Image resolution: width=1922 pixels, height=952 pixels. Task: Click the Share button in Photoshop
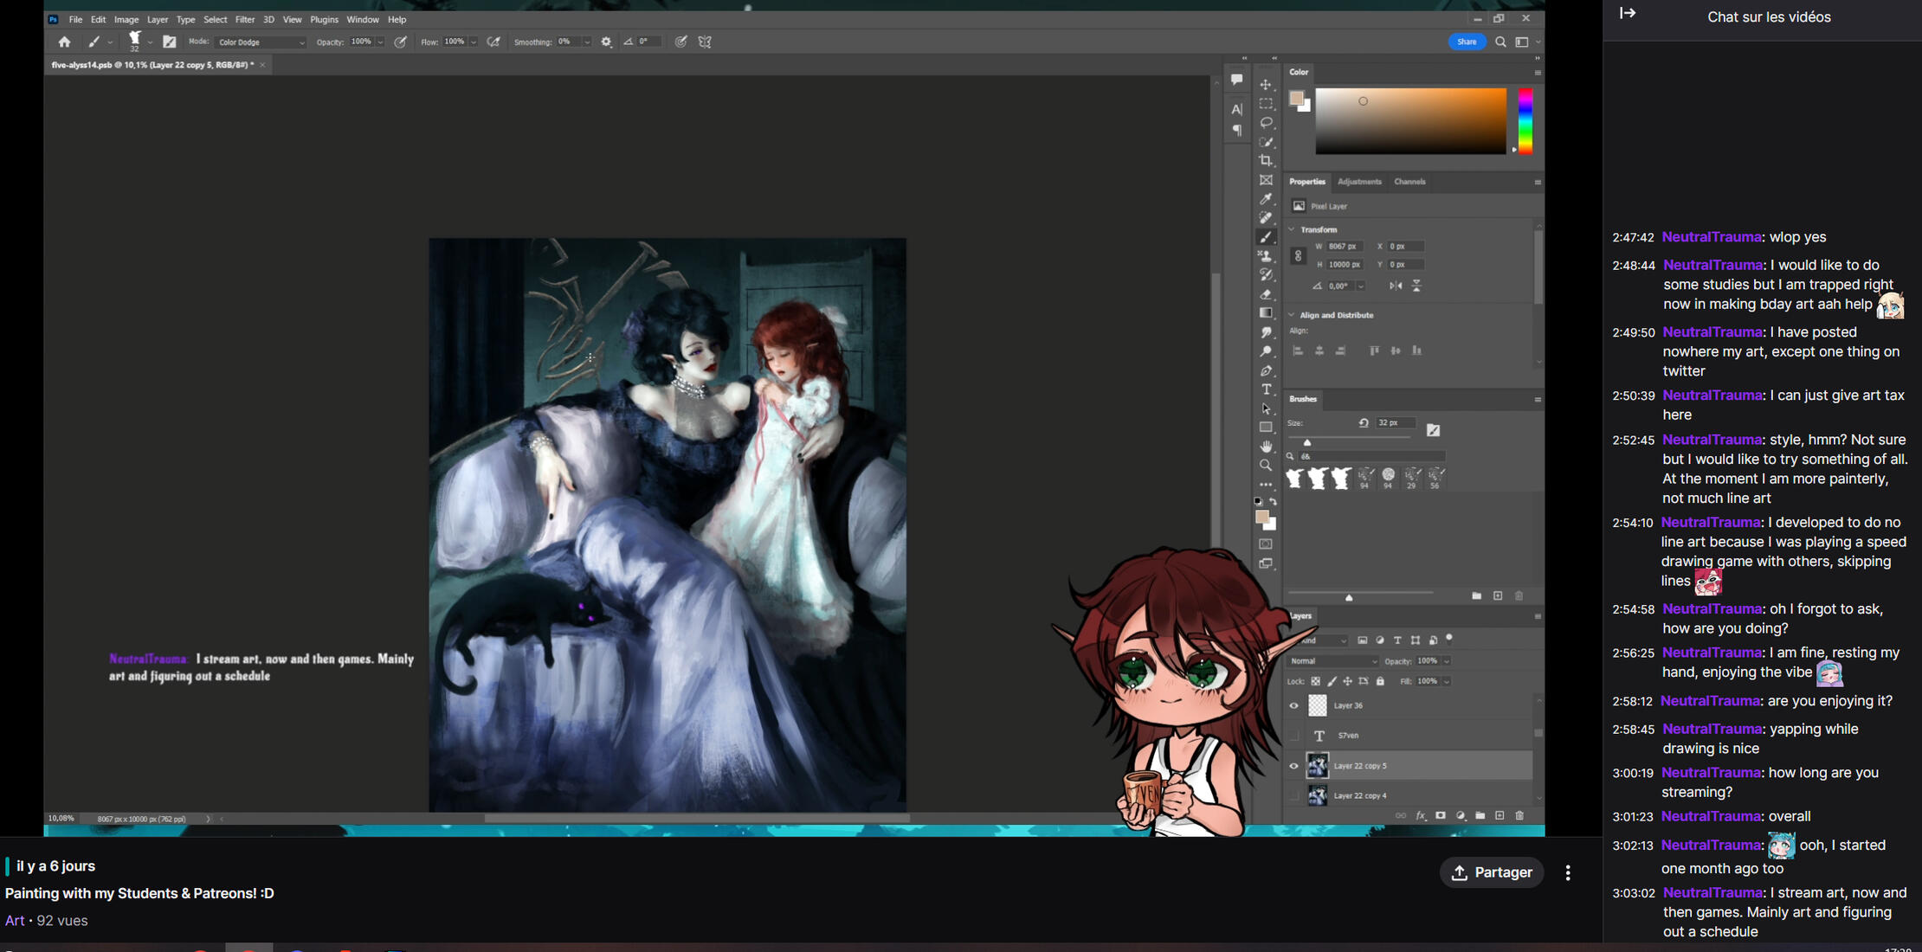click(x=1467, y=42)
